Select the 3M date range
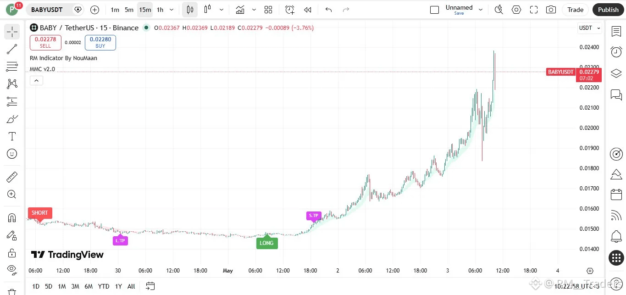Image resolution: width=626 pixels, height=295 pixels. tap(75, 286)
